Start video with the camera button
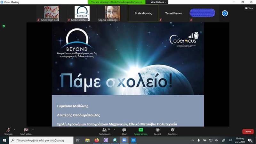Image resolution: width=256 pixels, height=144 pixels. [x=26, y=131]
